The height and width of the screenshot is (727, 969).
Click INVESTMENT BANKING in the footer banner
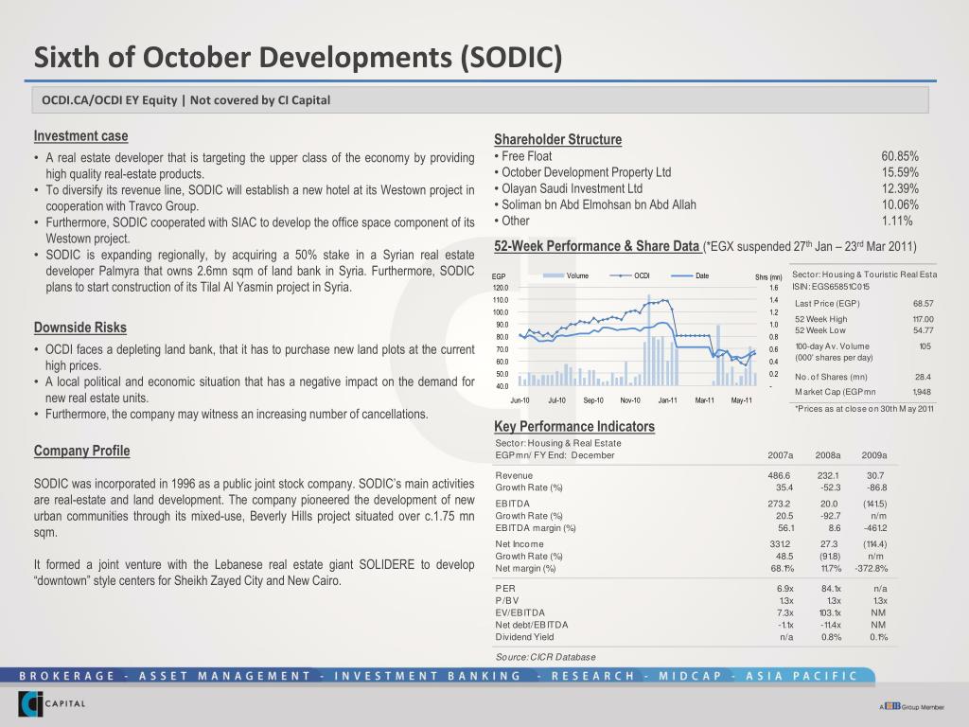click(429, 676)
